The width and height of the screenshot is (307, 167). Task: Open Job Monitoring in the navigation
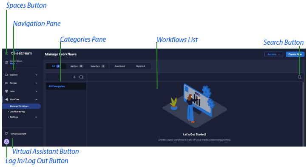click(17, 112)
